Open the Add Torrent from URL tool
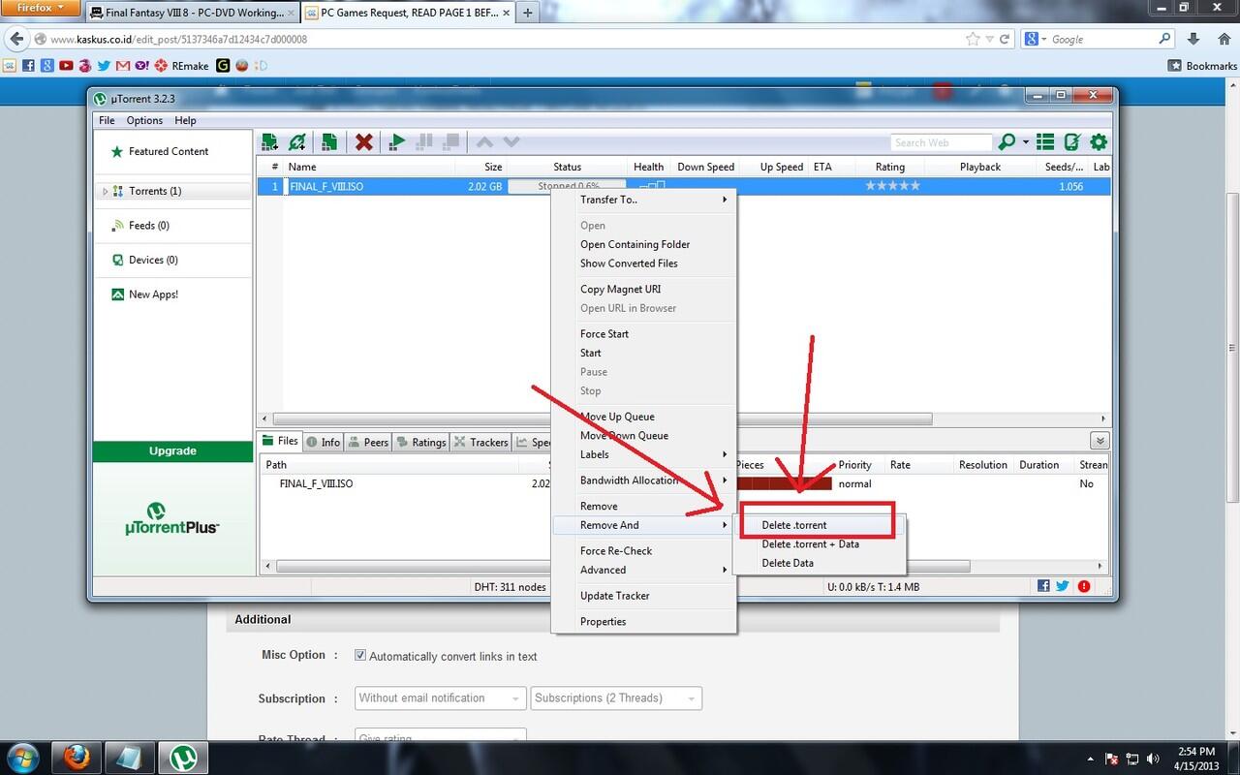 [x=297, y=141]
